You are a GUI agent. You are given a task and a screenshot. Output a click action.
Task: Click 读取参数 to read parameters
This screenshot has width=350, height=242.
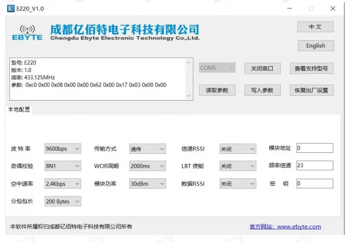[x=217, y=90]
